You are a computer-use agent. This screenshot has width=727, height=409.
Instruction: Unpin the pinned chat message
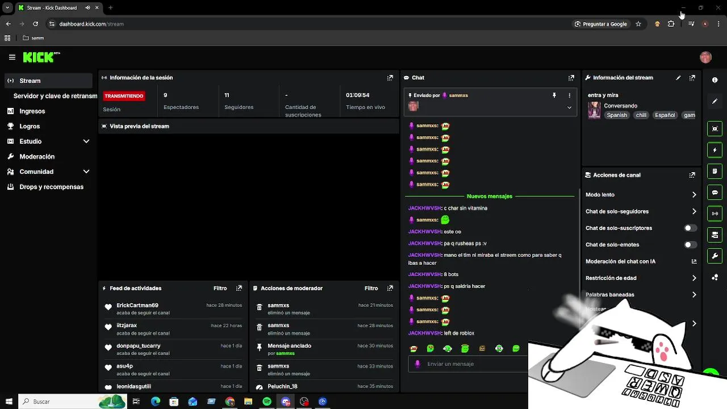(554, 95)
